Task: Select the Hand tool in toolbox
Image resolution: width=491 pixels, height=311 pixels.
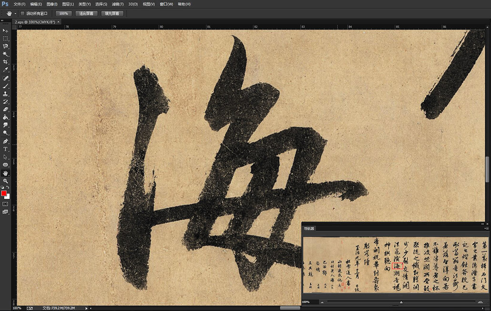Action: 5,173
